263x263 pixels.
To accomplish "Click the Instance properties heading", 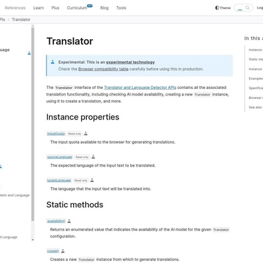I will click(83, 117).
